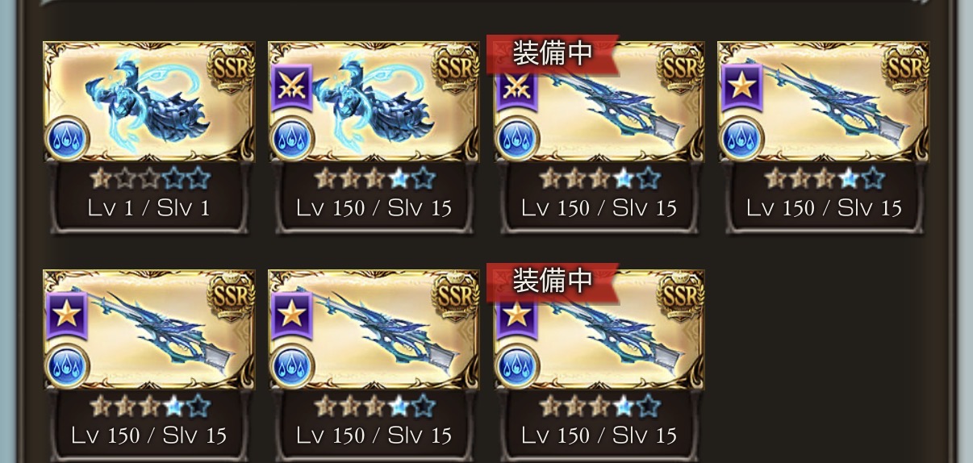Tap the star awakening icon on the middle bottom-row spear
This screenshot has width=973, height=463.
(x=289, y=311)
